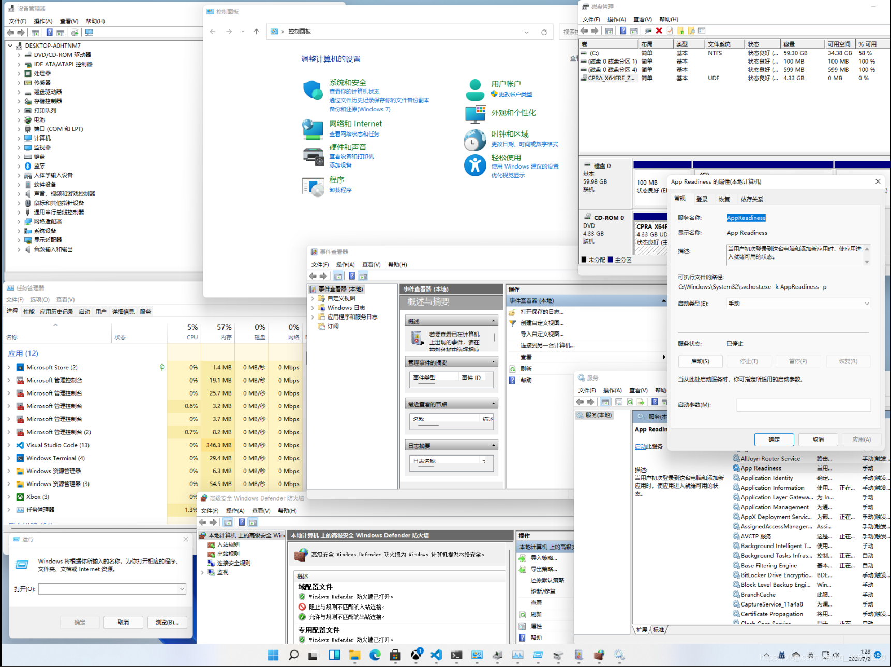Open the 操作(A) menu in 事件查看器
The image size is (891, 667).
[345, 264]
